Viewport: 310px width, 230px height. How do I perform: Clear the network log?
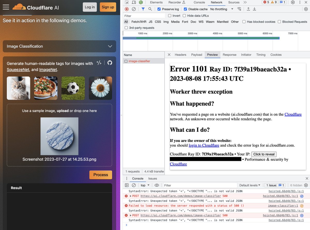[134, 9]
